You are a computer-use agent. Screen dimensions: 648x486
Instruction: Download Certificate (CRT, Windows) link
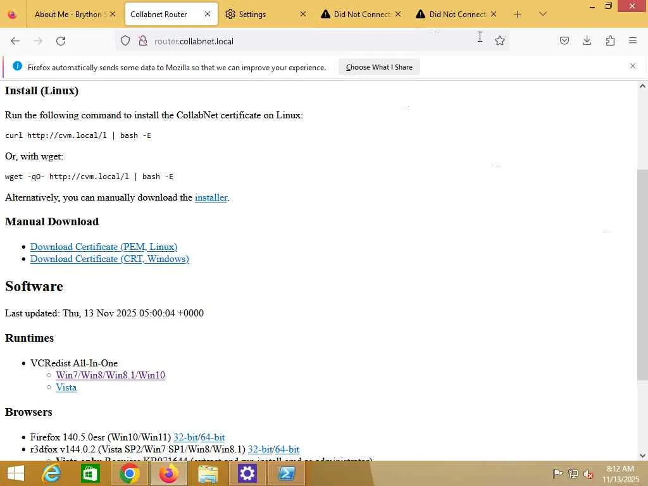click(x=109, y=259)
